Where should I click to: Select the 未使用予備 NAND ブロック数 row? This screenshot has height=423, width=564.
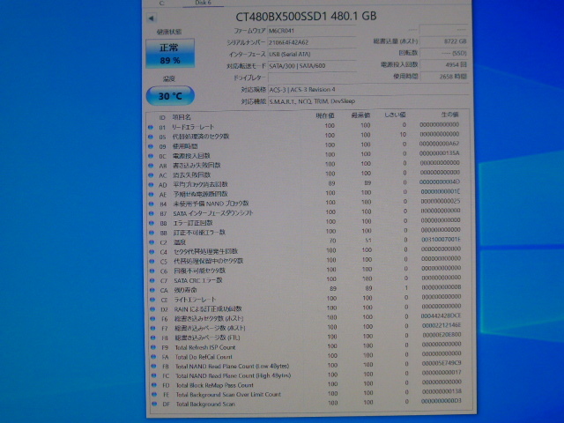[x=306, y=203]
